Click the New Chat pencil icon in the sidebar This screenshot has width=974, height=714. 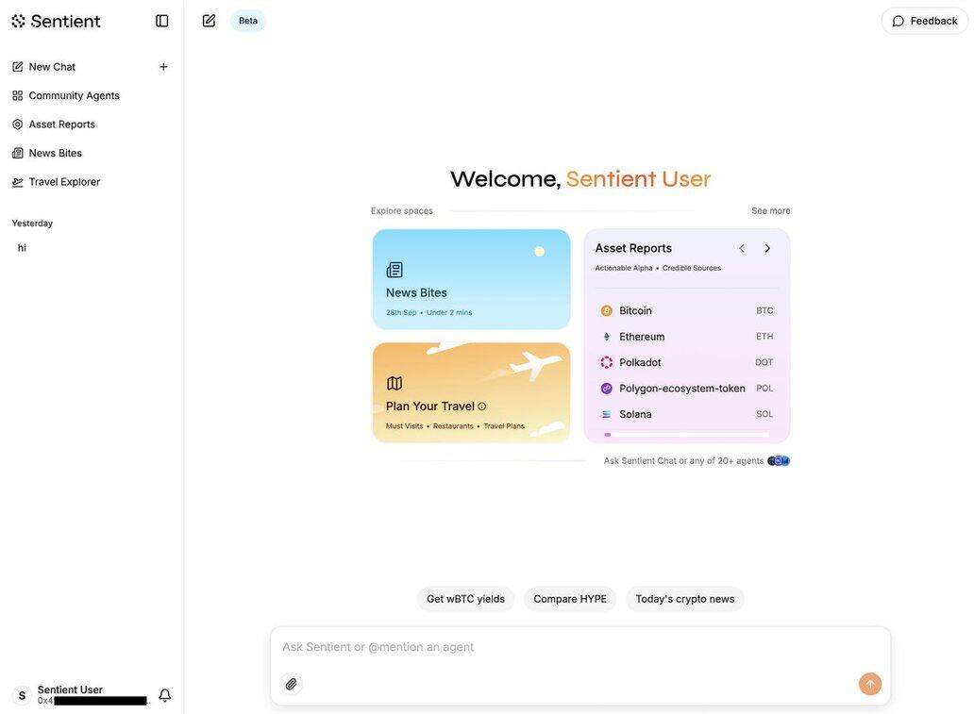[x=17, y=66]
